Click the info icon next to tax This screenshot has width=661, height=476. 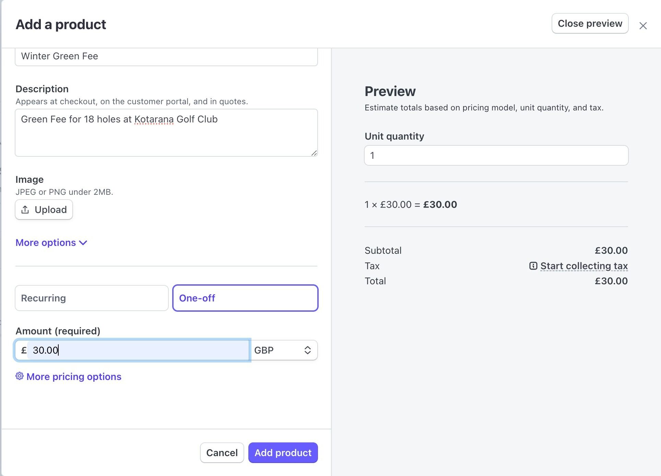[533, 266]
